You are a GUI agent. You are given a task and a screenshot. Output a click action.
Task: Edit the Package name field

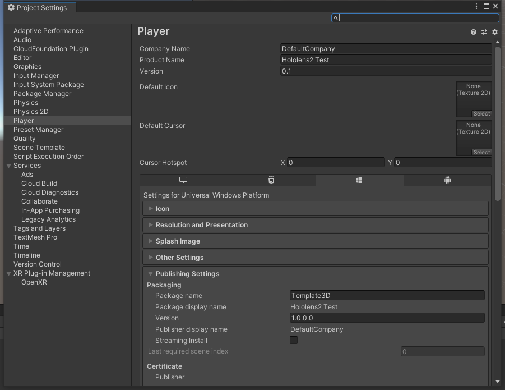pyautogui.click(x=387, y=296)
